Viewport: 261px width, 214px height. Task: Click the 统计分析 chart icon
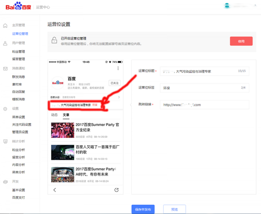[x=5, y=141]
